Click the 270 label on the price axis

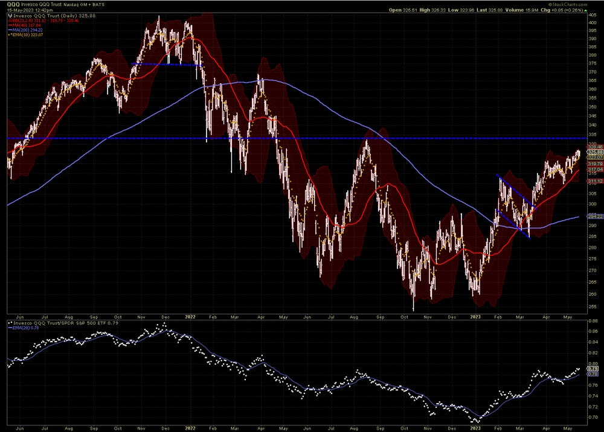(x=593, y=270)
